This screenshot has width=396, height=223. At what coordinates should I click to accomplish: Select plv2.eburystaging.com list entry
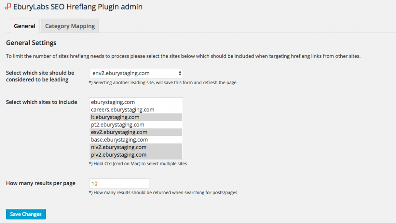(x=136, y=155)
